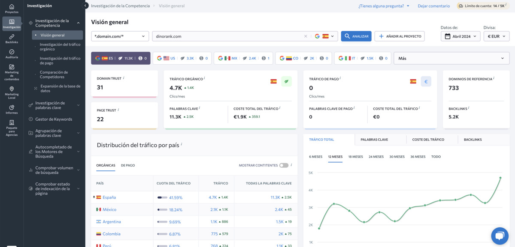Open the Marketing Local pin icon
The width and height of the screenshot is (515, 247).
pos(12,92)
